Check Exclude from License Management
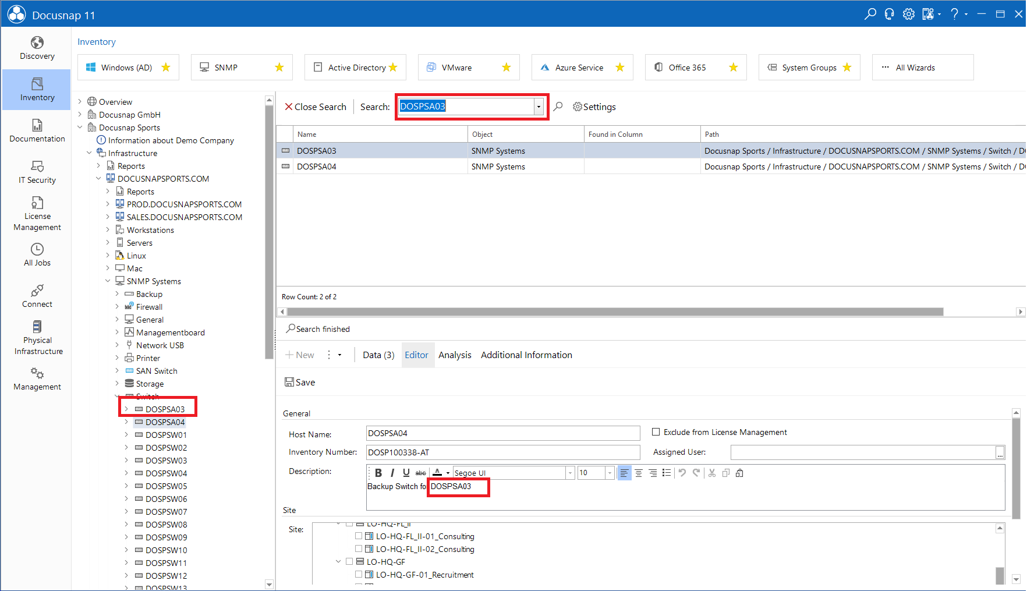Screen dimensions: 1027x591 click(656, 432)
